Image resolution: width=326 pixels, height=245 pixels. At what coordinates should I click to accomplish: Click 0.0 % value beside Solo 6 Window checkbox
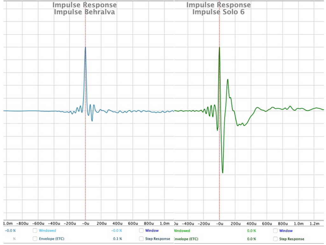252,231
